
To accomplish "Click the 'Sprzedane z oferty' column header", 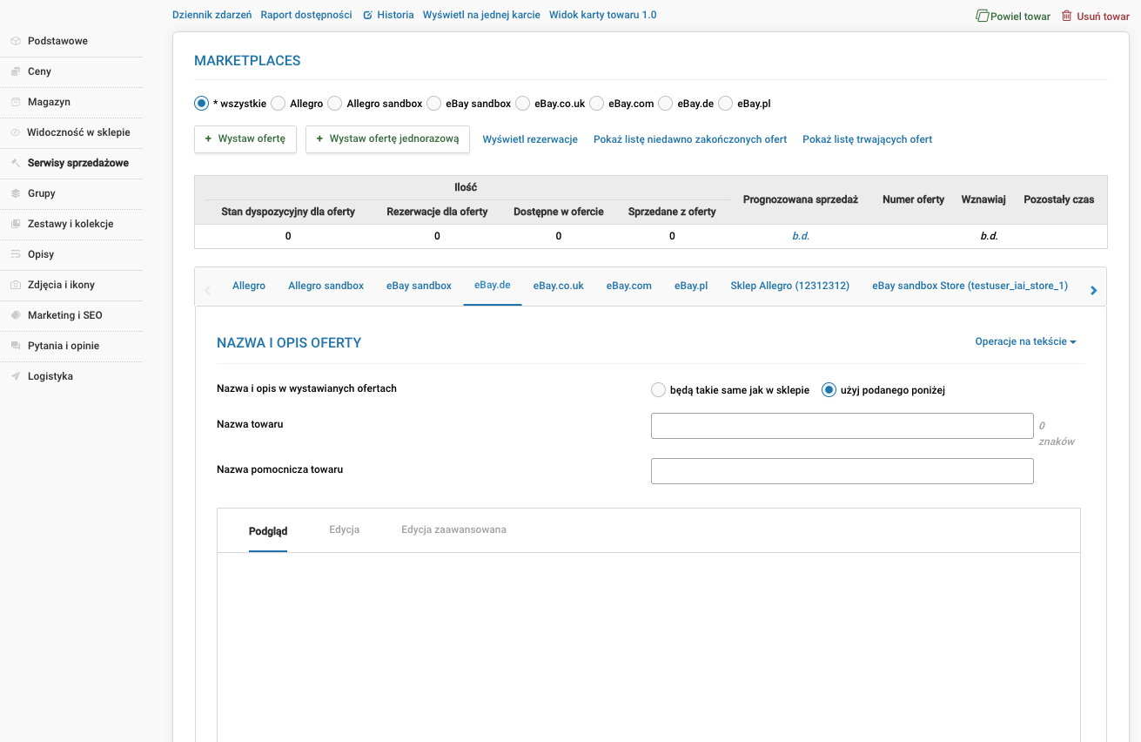I will 672,212.
